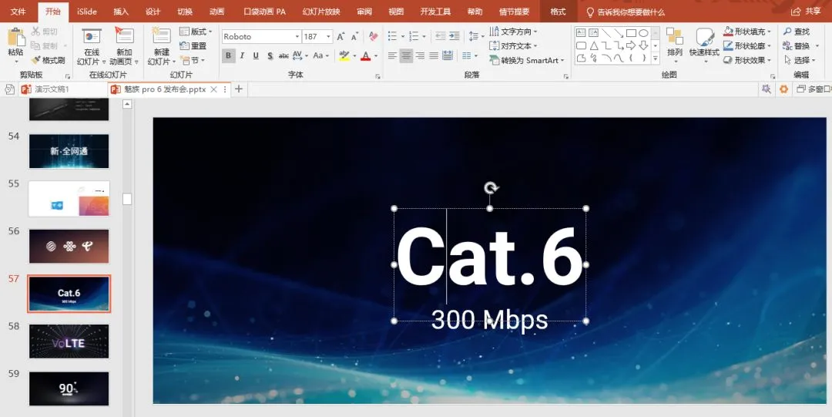Open the Convert to SmartArt dropdown

(527, 61)
